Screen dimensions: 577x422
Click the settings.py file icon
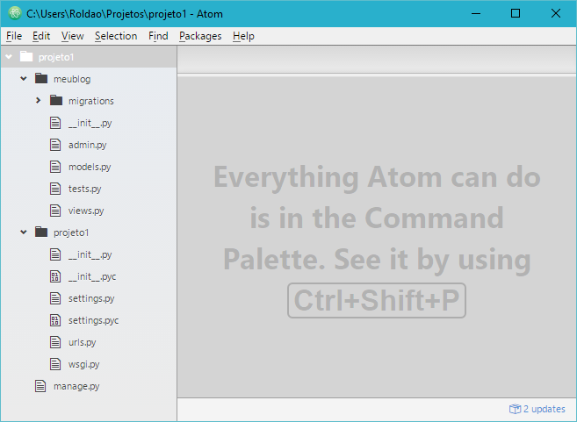[x=55, y=298]
